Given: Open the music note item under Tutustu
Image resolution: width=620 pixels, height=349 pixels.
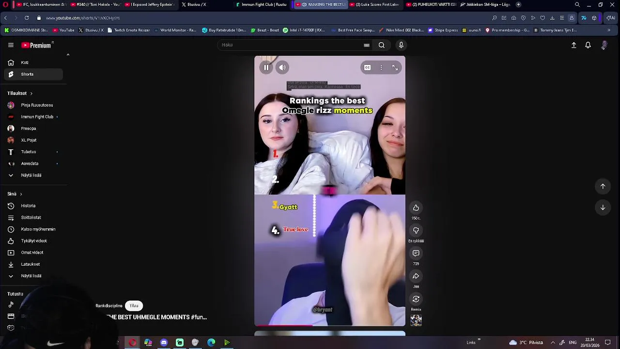Looking at the screenshot, I should coord(11,304).
